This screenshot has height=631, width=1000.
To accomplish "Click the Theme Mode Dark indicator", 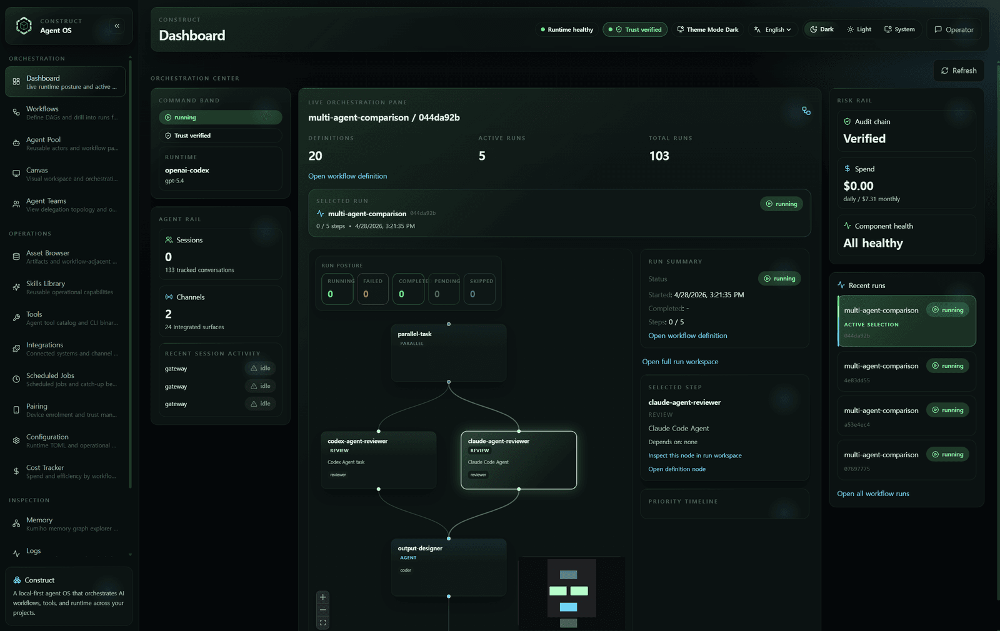I will (x=707, y=29).
